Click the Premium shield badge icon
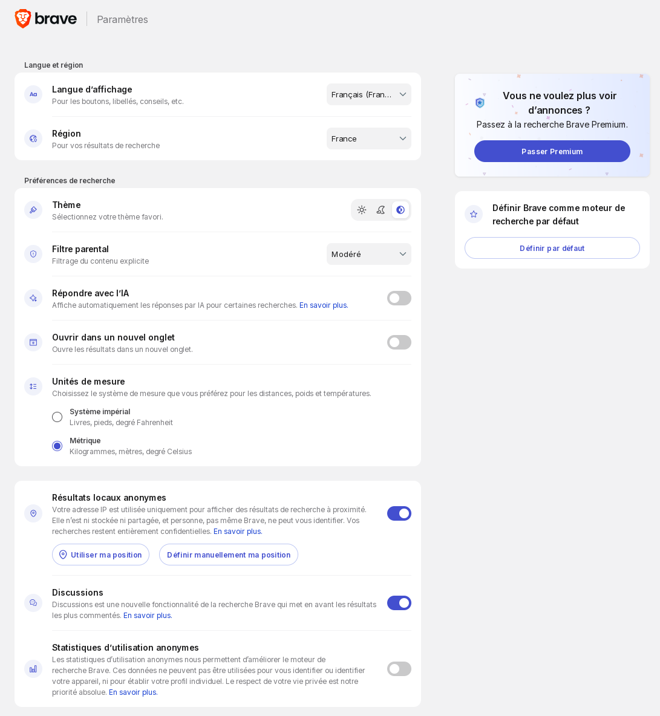Image resolution: width=660 pixels, height=716 pixels. coord(480,103)
